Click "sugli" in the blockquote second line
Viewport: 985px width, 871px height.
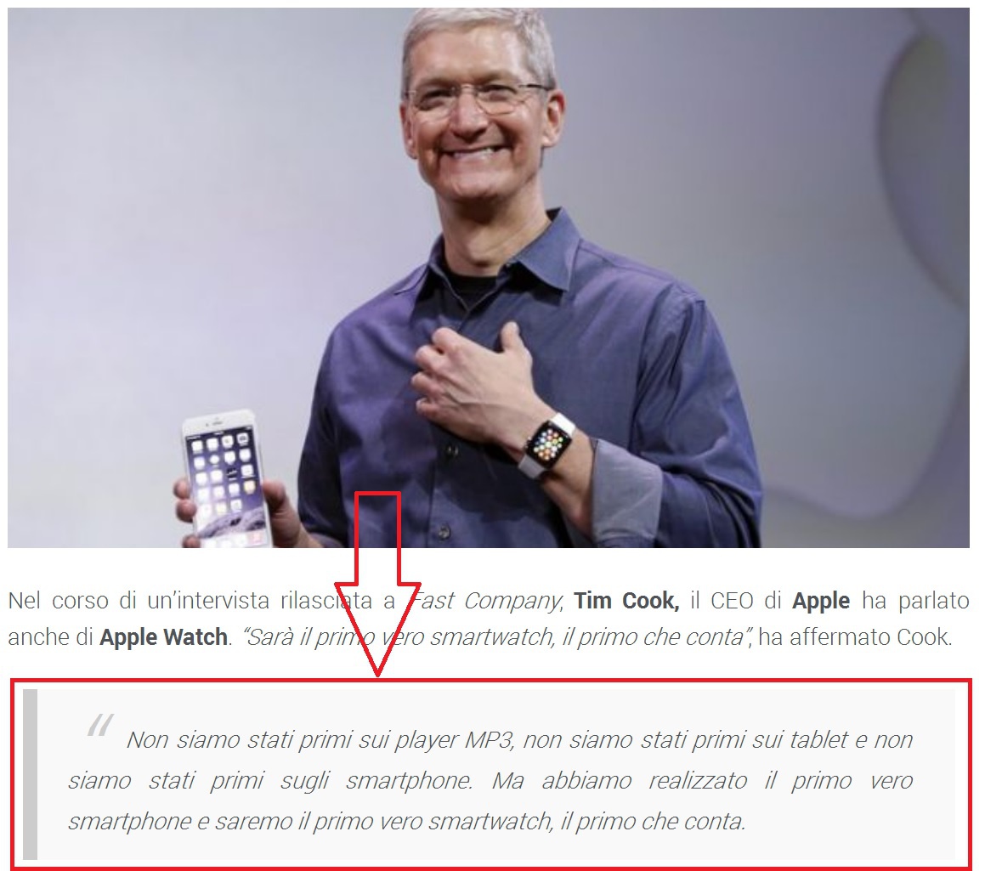[x=304, y=782]
